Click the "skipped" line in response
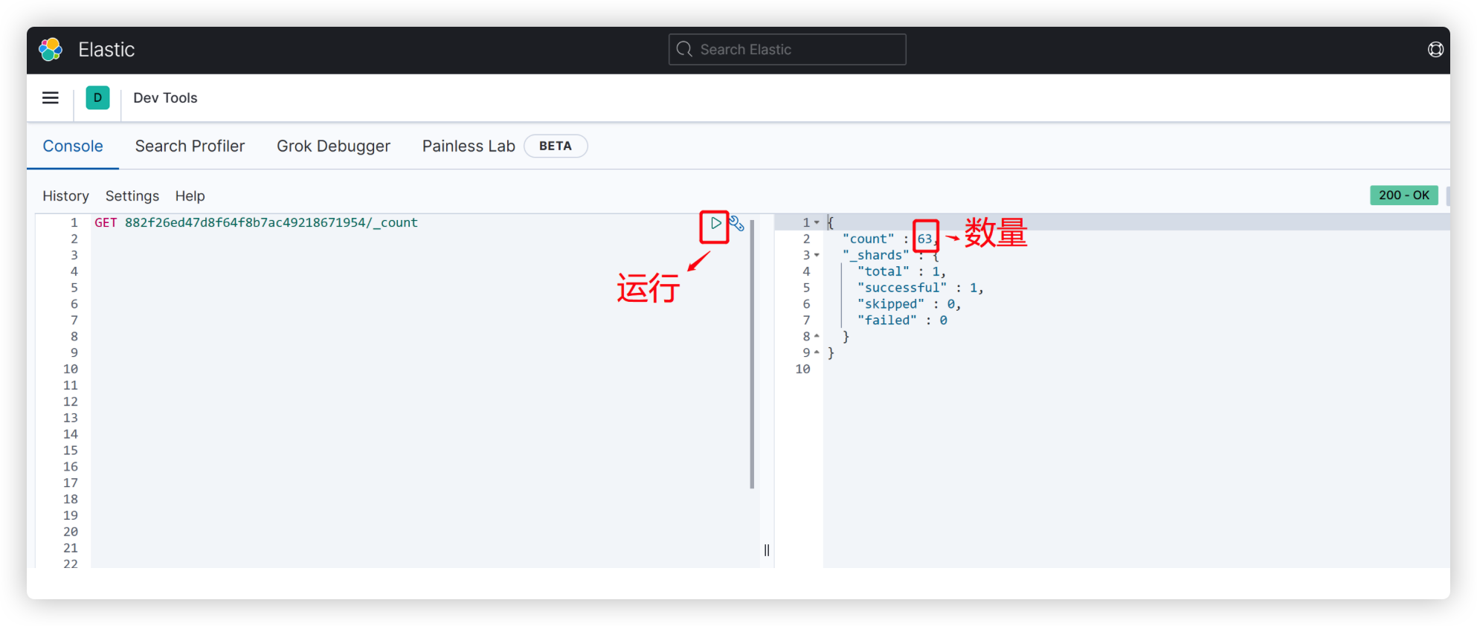This screenshot has height=626, width=1477. (x=909, y=305)
